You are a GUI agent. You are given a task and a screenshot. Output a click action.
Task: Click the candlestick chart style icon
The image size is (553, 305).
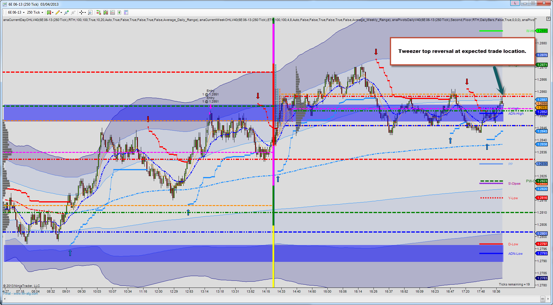pyautogui.click(x=49, y=12)
